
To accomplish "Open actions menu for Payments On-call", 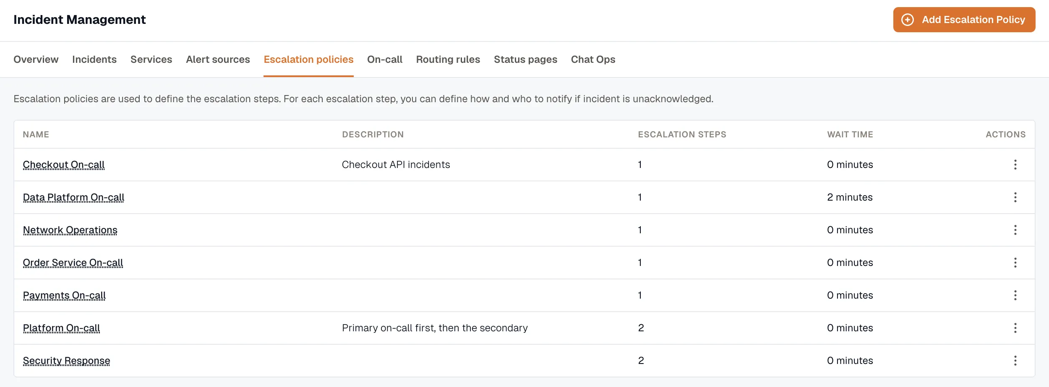I will pyautogui.click(x=1015, y=295).
